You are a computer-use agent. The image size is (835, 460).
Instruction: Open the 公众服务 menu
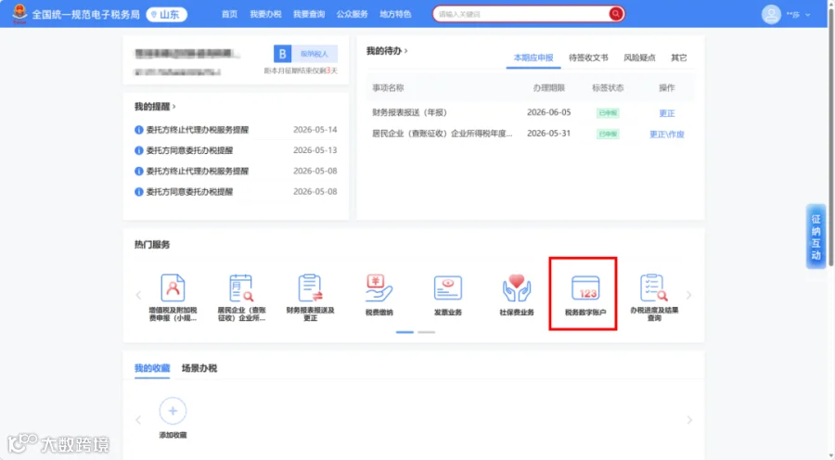pos(352,15)
